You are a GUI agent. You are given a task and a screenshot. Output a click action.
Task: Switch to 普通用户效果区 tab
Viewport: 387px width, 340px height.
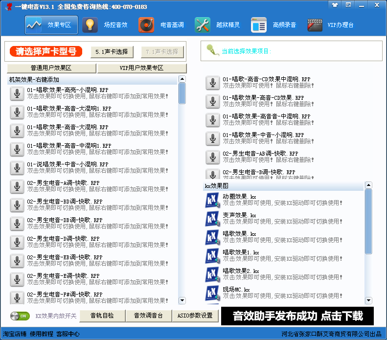51,68
